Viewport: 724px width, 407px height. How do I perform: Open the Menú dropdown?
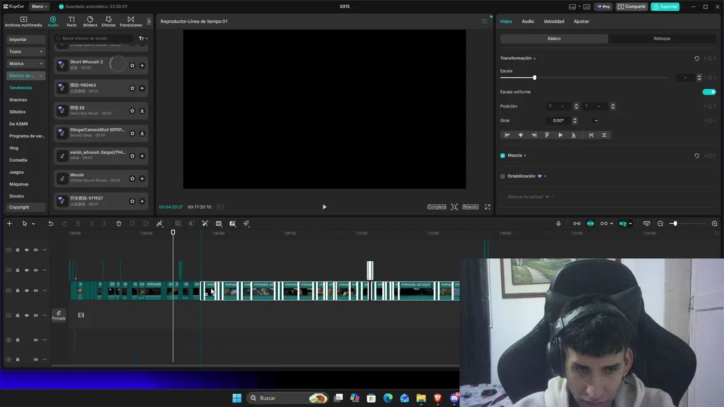click(x=39, y=7)
